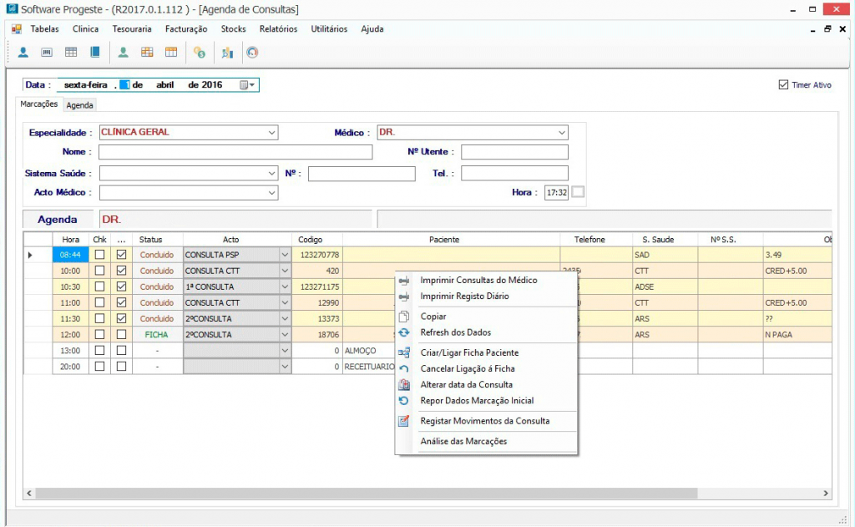Click the bar chart analysis toolbar icon
Image resolution: width=855 pixels, height=527 pixels.
227,53
